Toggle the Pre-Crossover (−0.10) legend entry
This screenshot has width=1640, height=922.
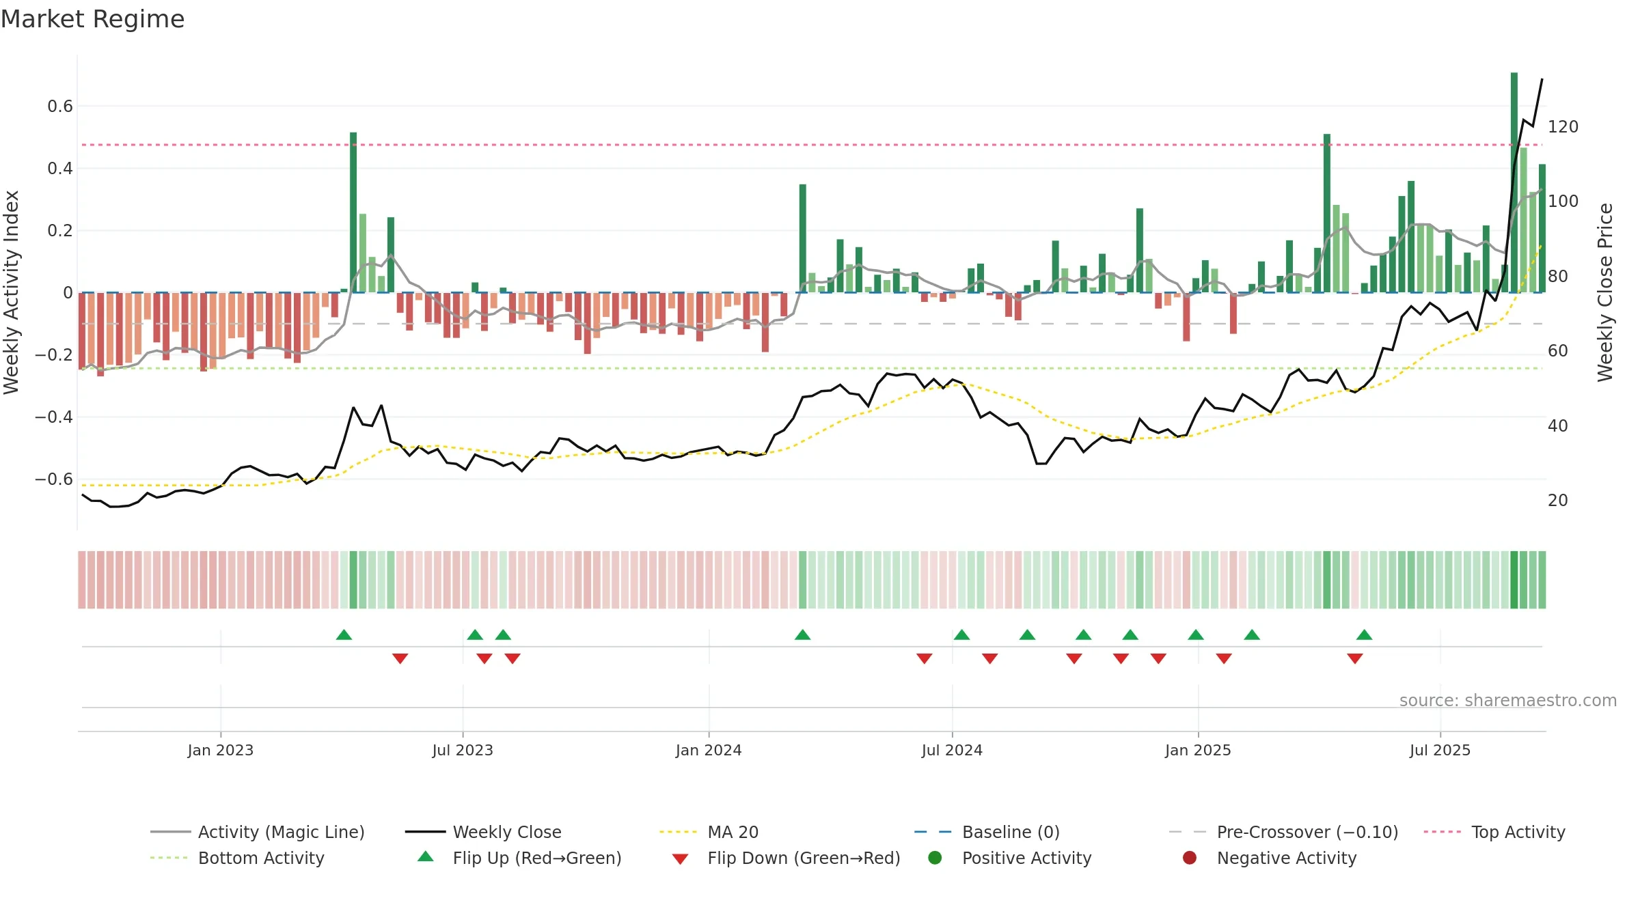[x=1283, y=832]
